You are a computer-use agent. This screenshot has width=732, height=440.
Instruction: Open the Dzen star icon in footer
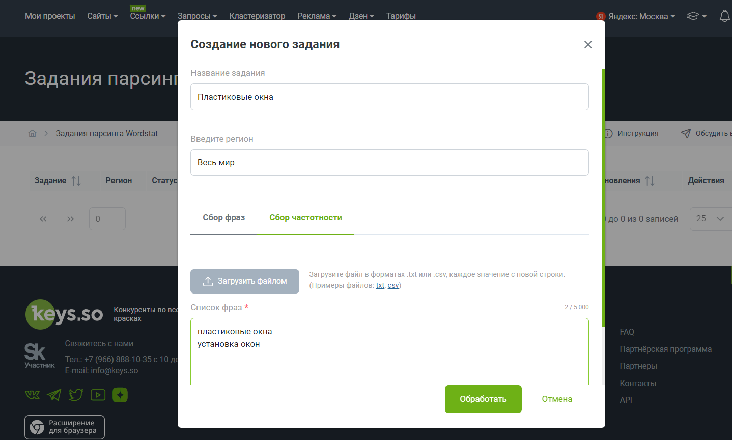(x=120, y=395)
